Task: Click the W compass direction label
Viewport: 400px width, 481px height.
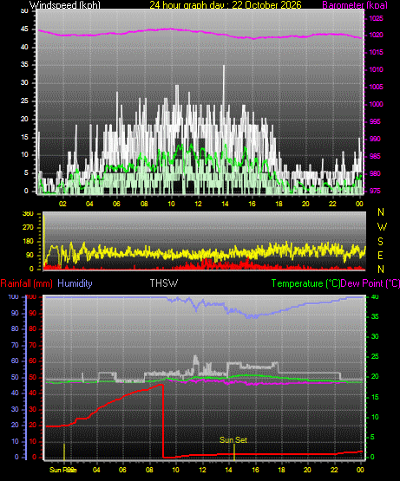Action: coord(382,227)
